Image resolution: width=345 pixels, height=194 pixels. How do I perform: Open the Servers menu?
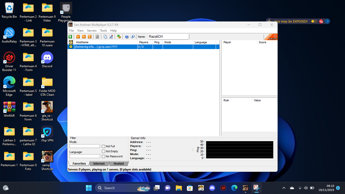point(92,31)
